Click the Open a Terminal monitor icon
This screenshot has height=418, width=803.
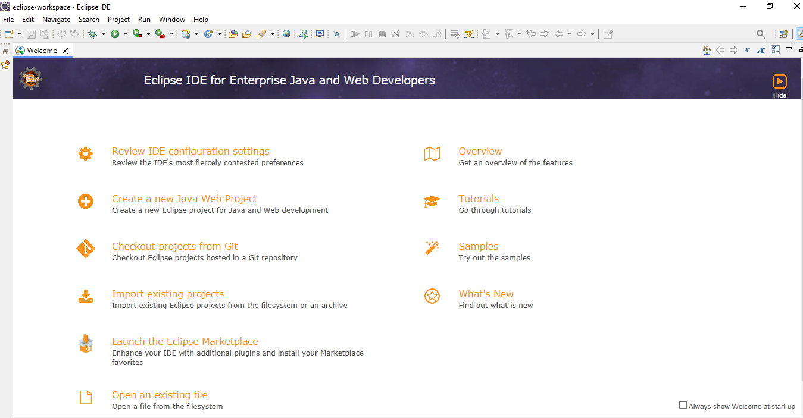pyautogui.click(x=320, y=34)
